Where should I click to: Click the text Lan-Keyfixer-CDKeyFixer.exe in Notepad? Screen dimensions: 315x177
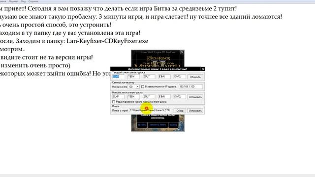(x=107, y=41)
